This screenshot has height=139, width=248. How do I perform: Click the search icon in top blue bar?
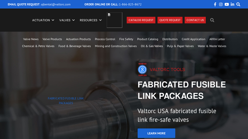click(x=238, y=4)
